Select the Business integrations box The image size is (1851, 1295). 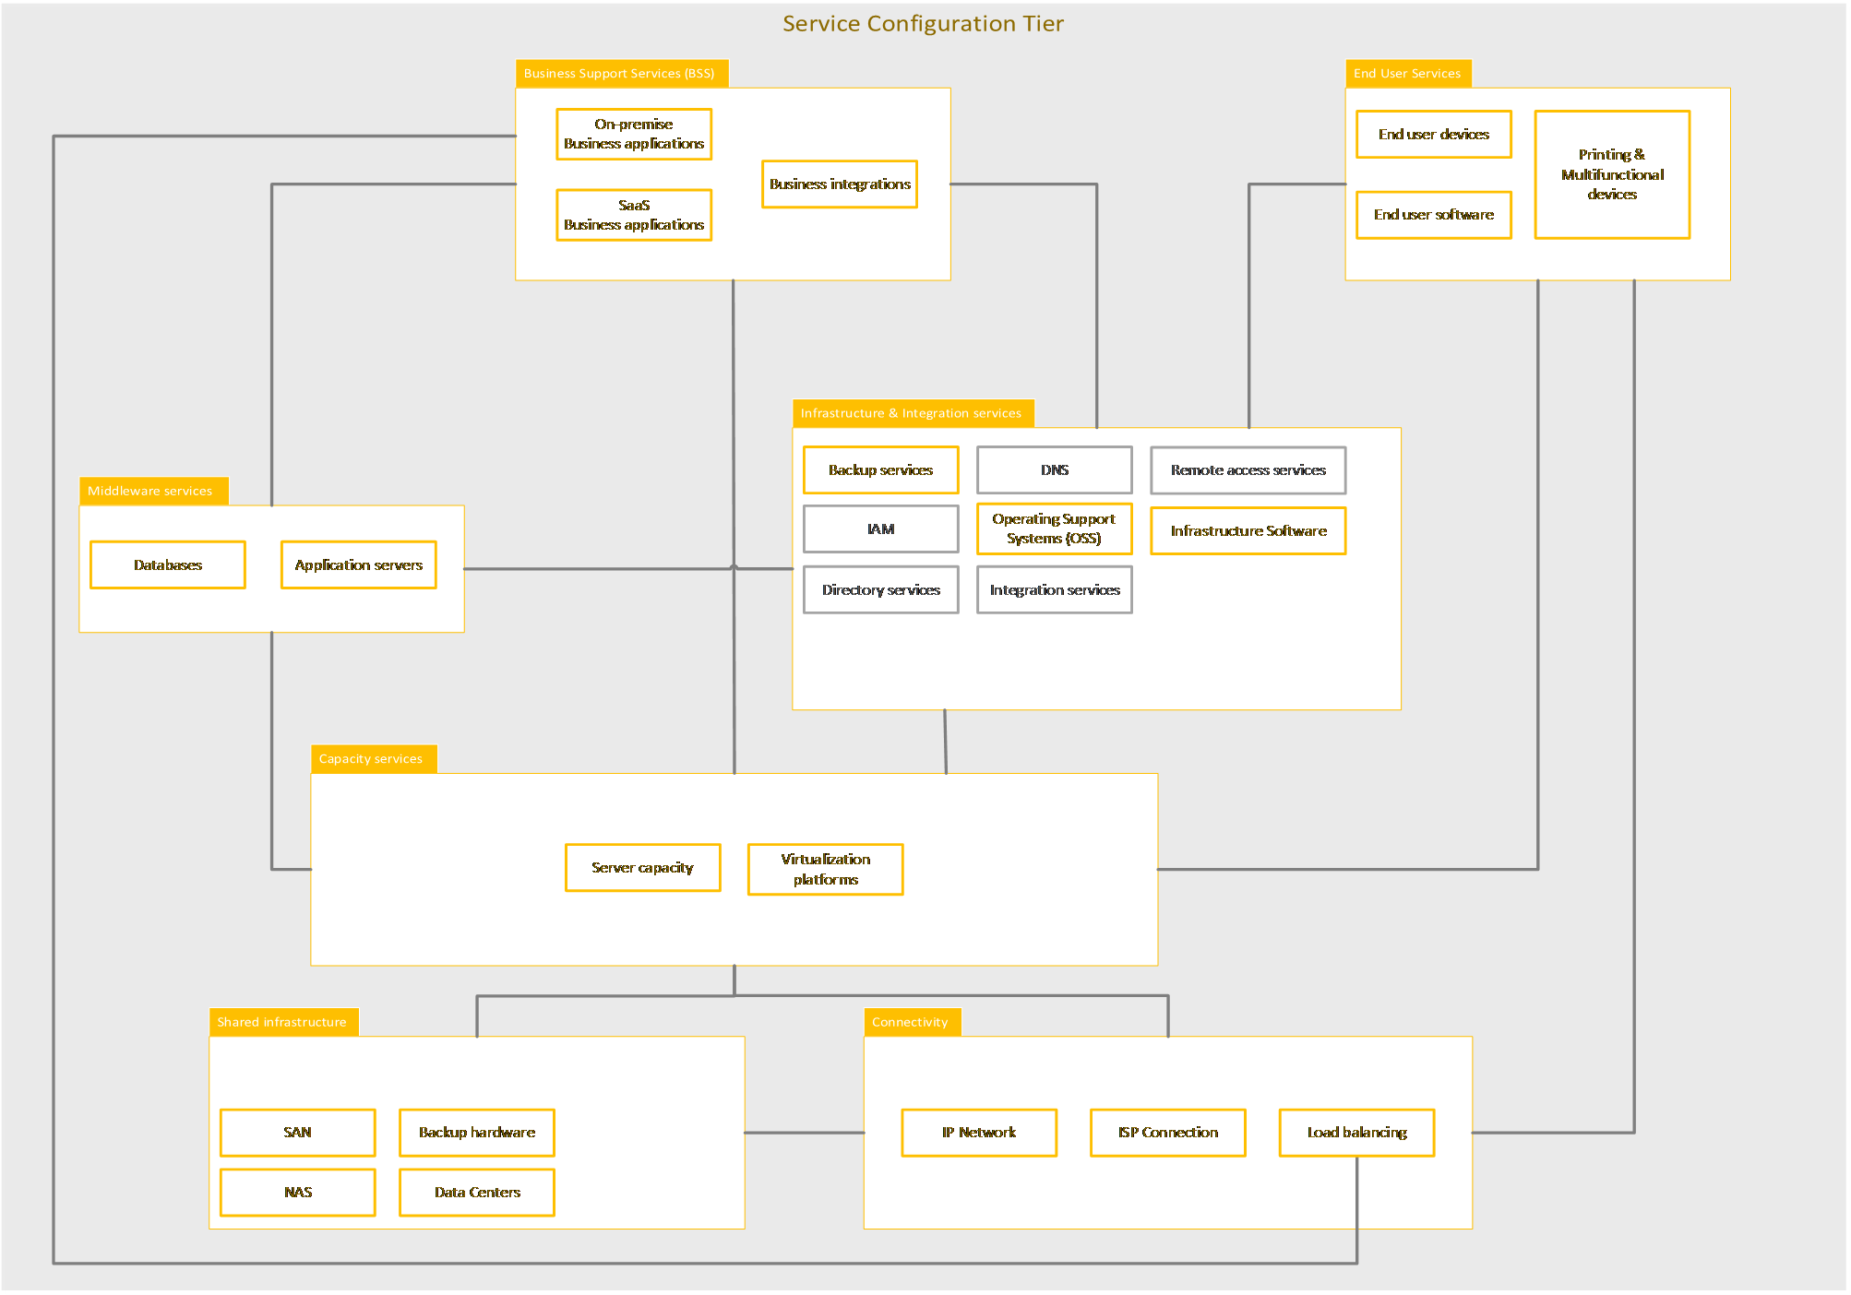[839, 183]
